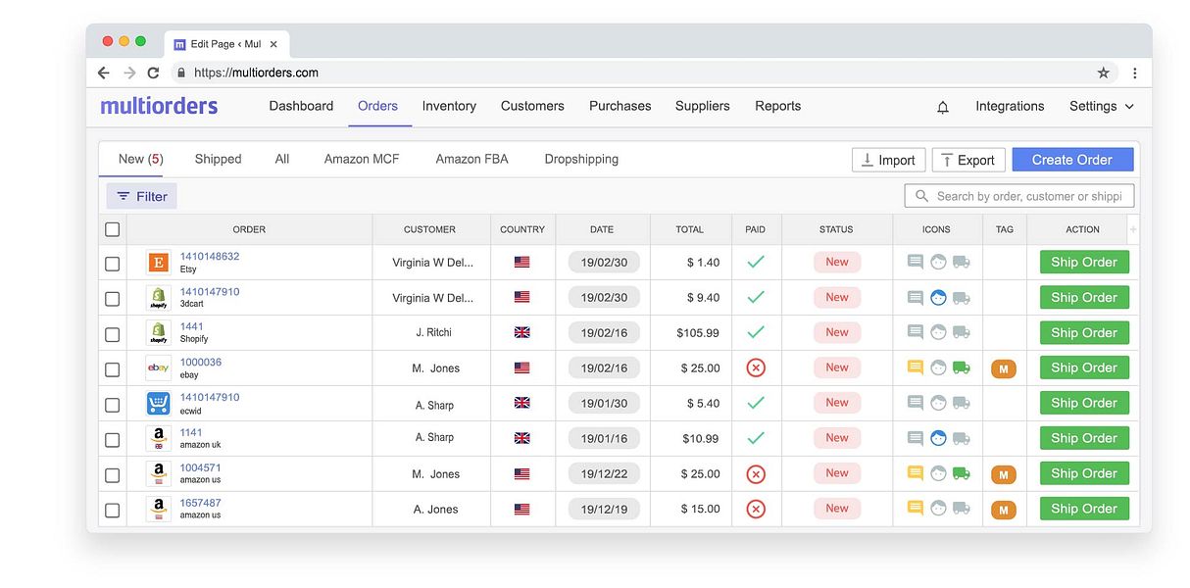
Task: Click orange M tag for order 1000036
Action: coord(1004,369)
